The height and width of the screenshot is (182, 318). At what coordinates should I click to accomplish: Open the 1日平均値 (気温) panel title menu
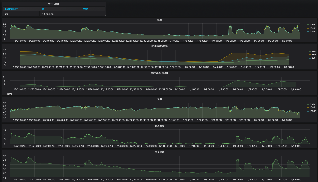tap(159, 46)
